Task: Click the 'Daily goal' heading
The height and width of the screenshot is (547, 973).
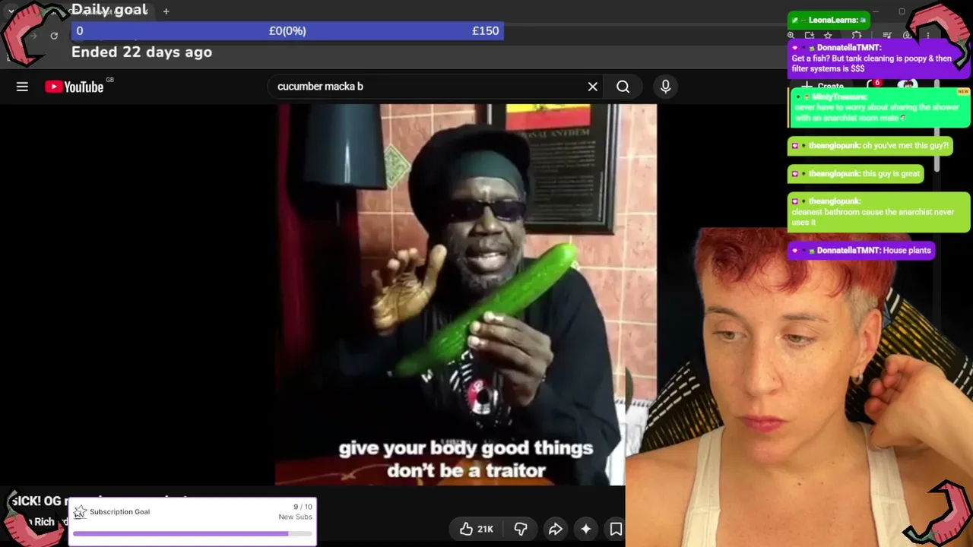Action: (x=109, y=10)
